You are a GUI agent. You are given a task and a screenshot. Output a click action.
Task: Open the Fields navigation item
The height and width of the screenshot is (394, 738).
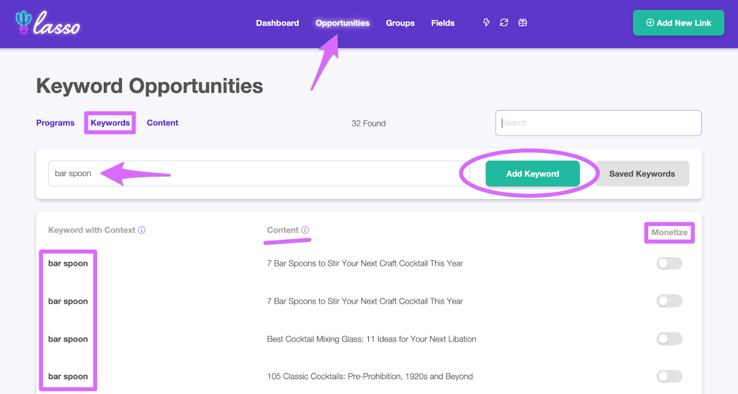tap(443, 23)
